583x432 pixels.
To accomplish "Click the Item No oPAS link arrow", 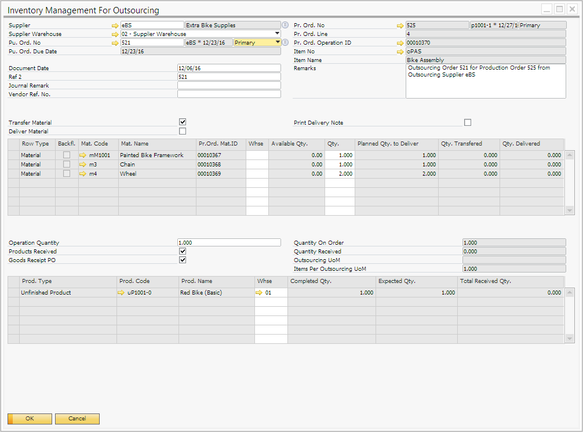I will (400, 52).
